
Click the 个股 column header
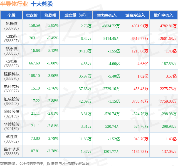pyautogui.click(x=11, y=15)
